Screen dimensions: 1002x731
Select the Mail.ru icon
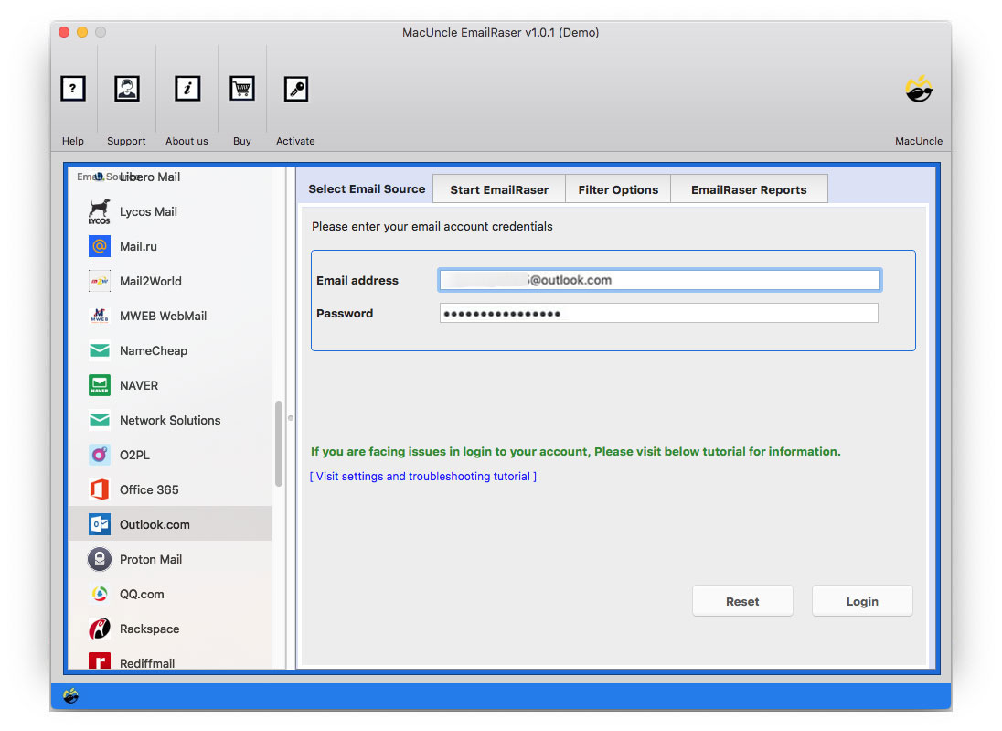click(99, 246)
